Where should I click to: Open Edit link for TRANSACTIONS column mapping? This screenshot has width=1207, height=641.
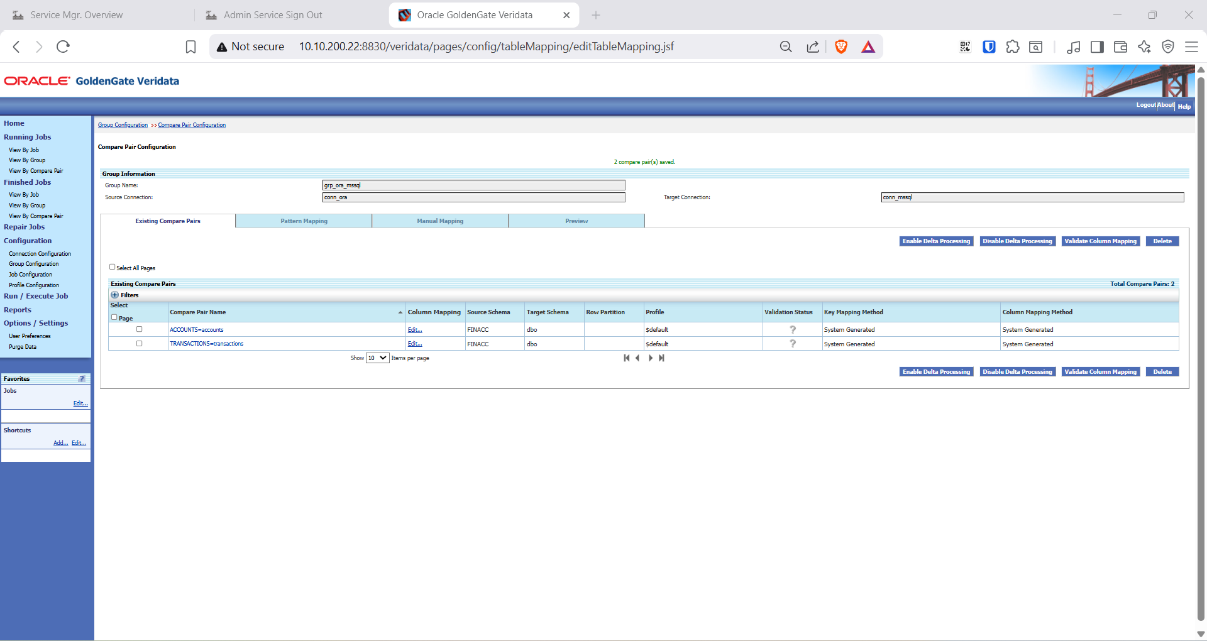(415, 344)
